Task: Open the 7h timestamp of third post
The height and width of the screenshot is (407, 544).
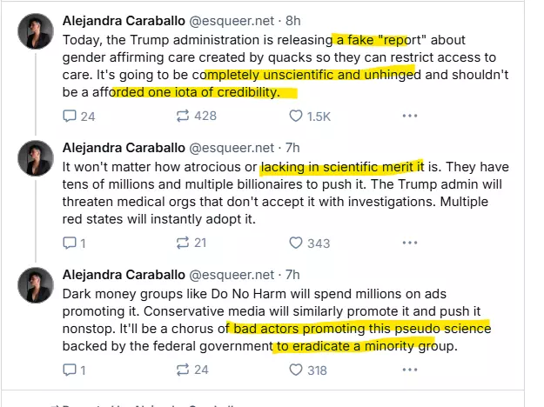Action: 292,274
